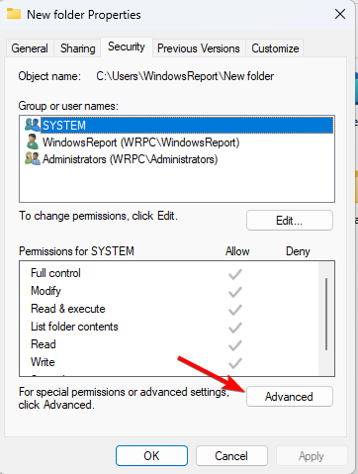Go to the Customize tab

275,48
